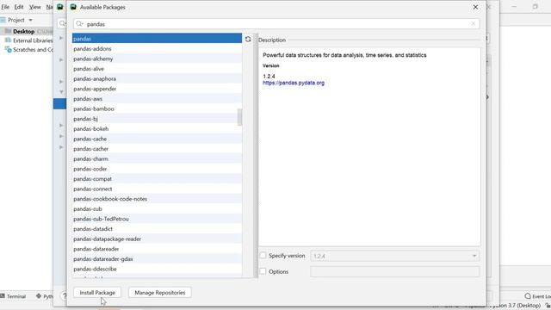Select pandas-compat package
The image size is (551, 310).
pos(157,179)
